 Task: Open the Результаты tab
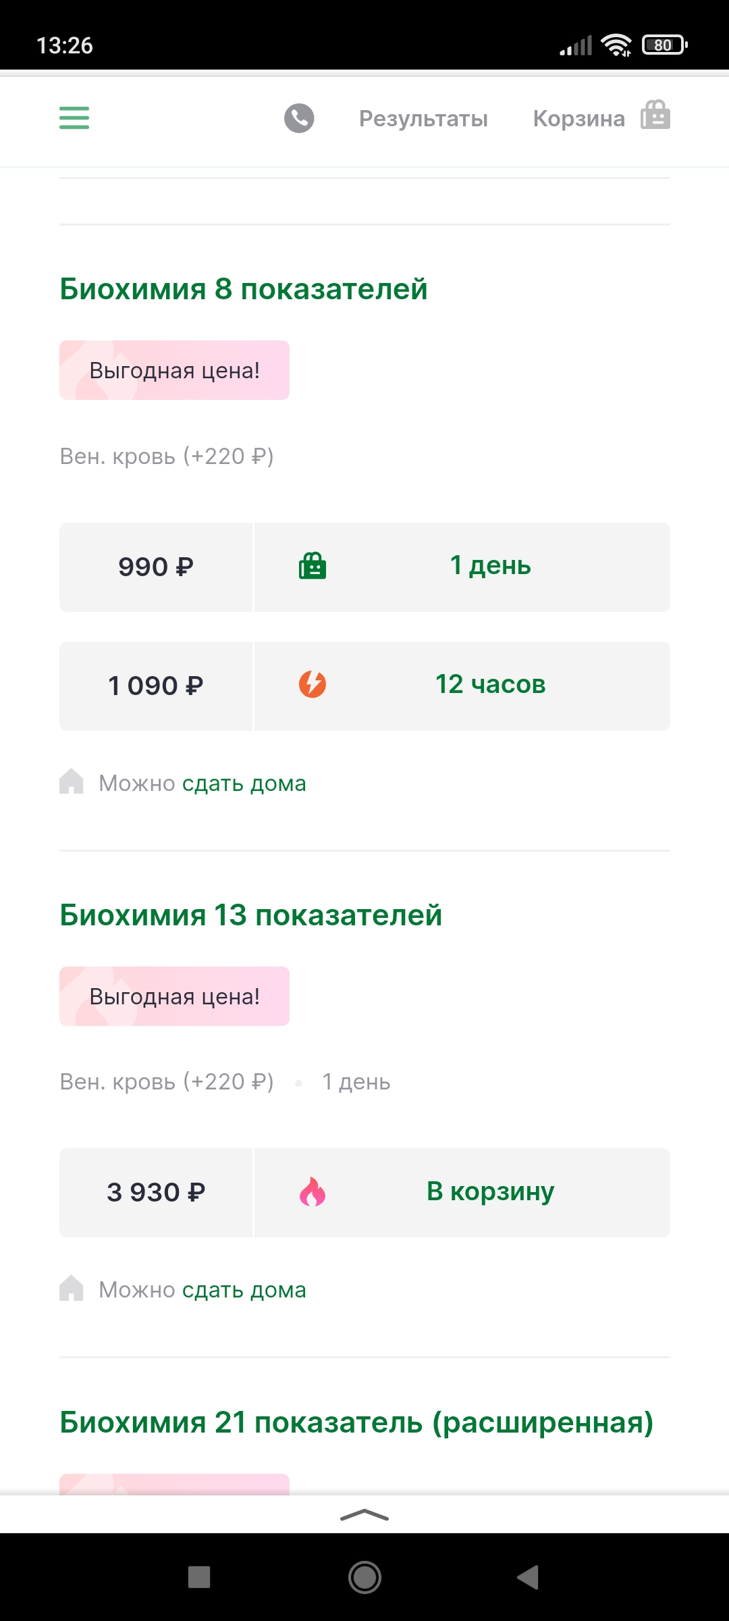coord(423,119)
